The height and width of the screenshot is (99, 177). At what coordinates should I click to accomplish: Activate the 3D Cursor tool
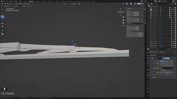pos(2,13)
